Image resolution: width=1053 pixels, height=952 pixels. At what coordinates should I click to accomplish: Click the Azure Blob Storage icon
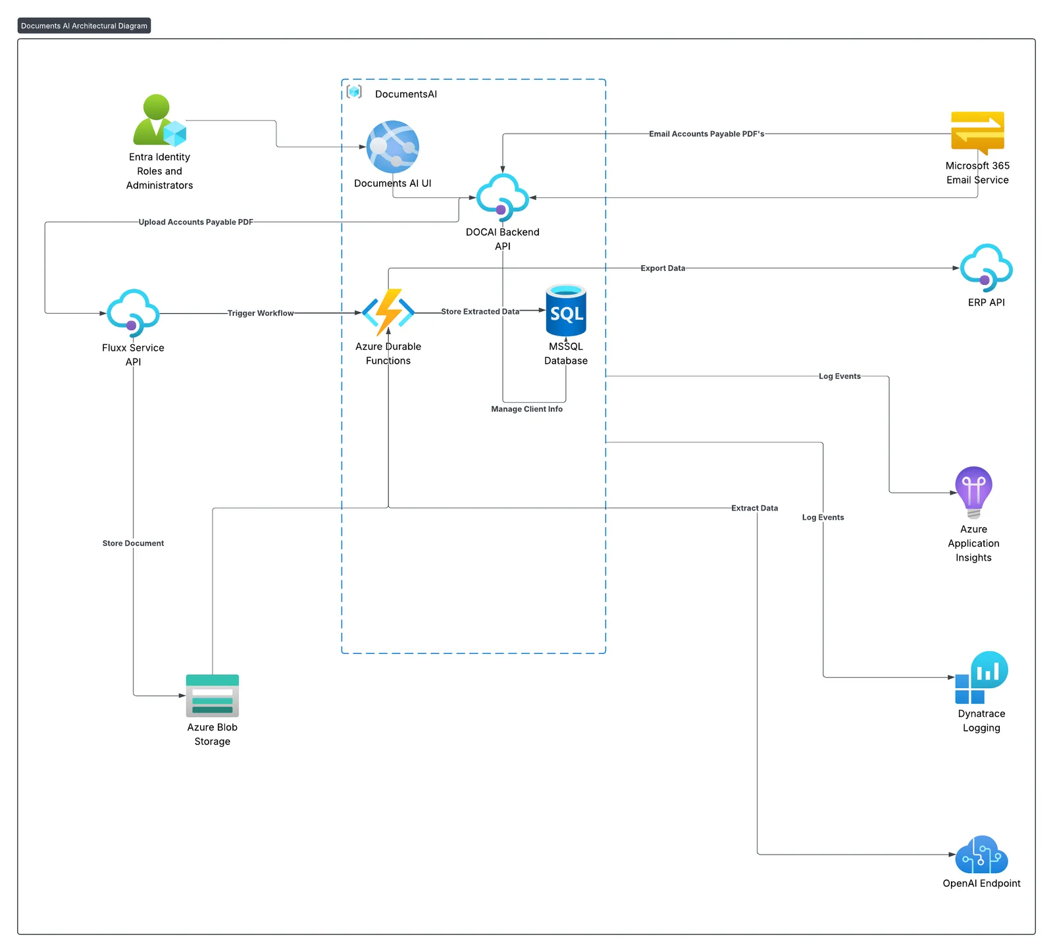(212, 696)
